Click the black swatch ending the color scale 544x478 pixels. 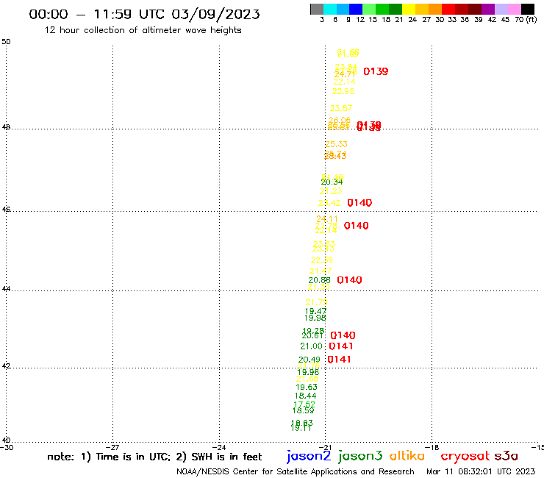[528, 9]
